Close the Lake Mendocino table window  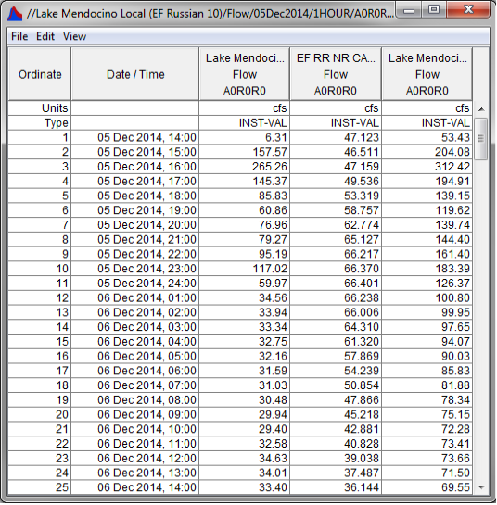(x=468, y=10)
